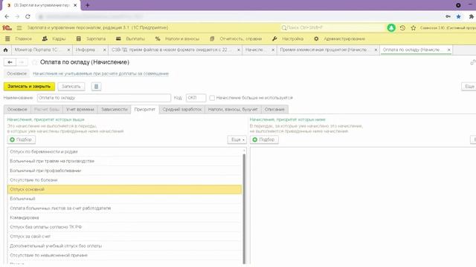Click the report icon next to Записать
The image size is (476, 267).
point(96,87)
